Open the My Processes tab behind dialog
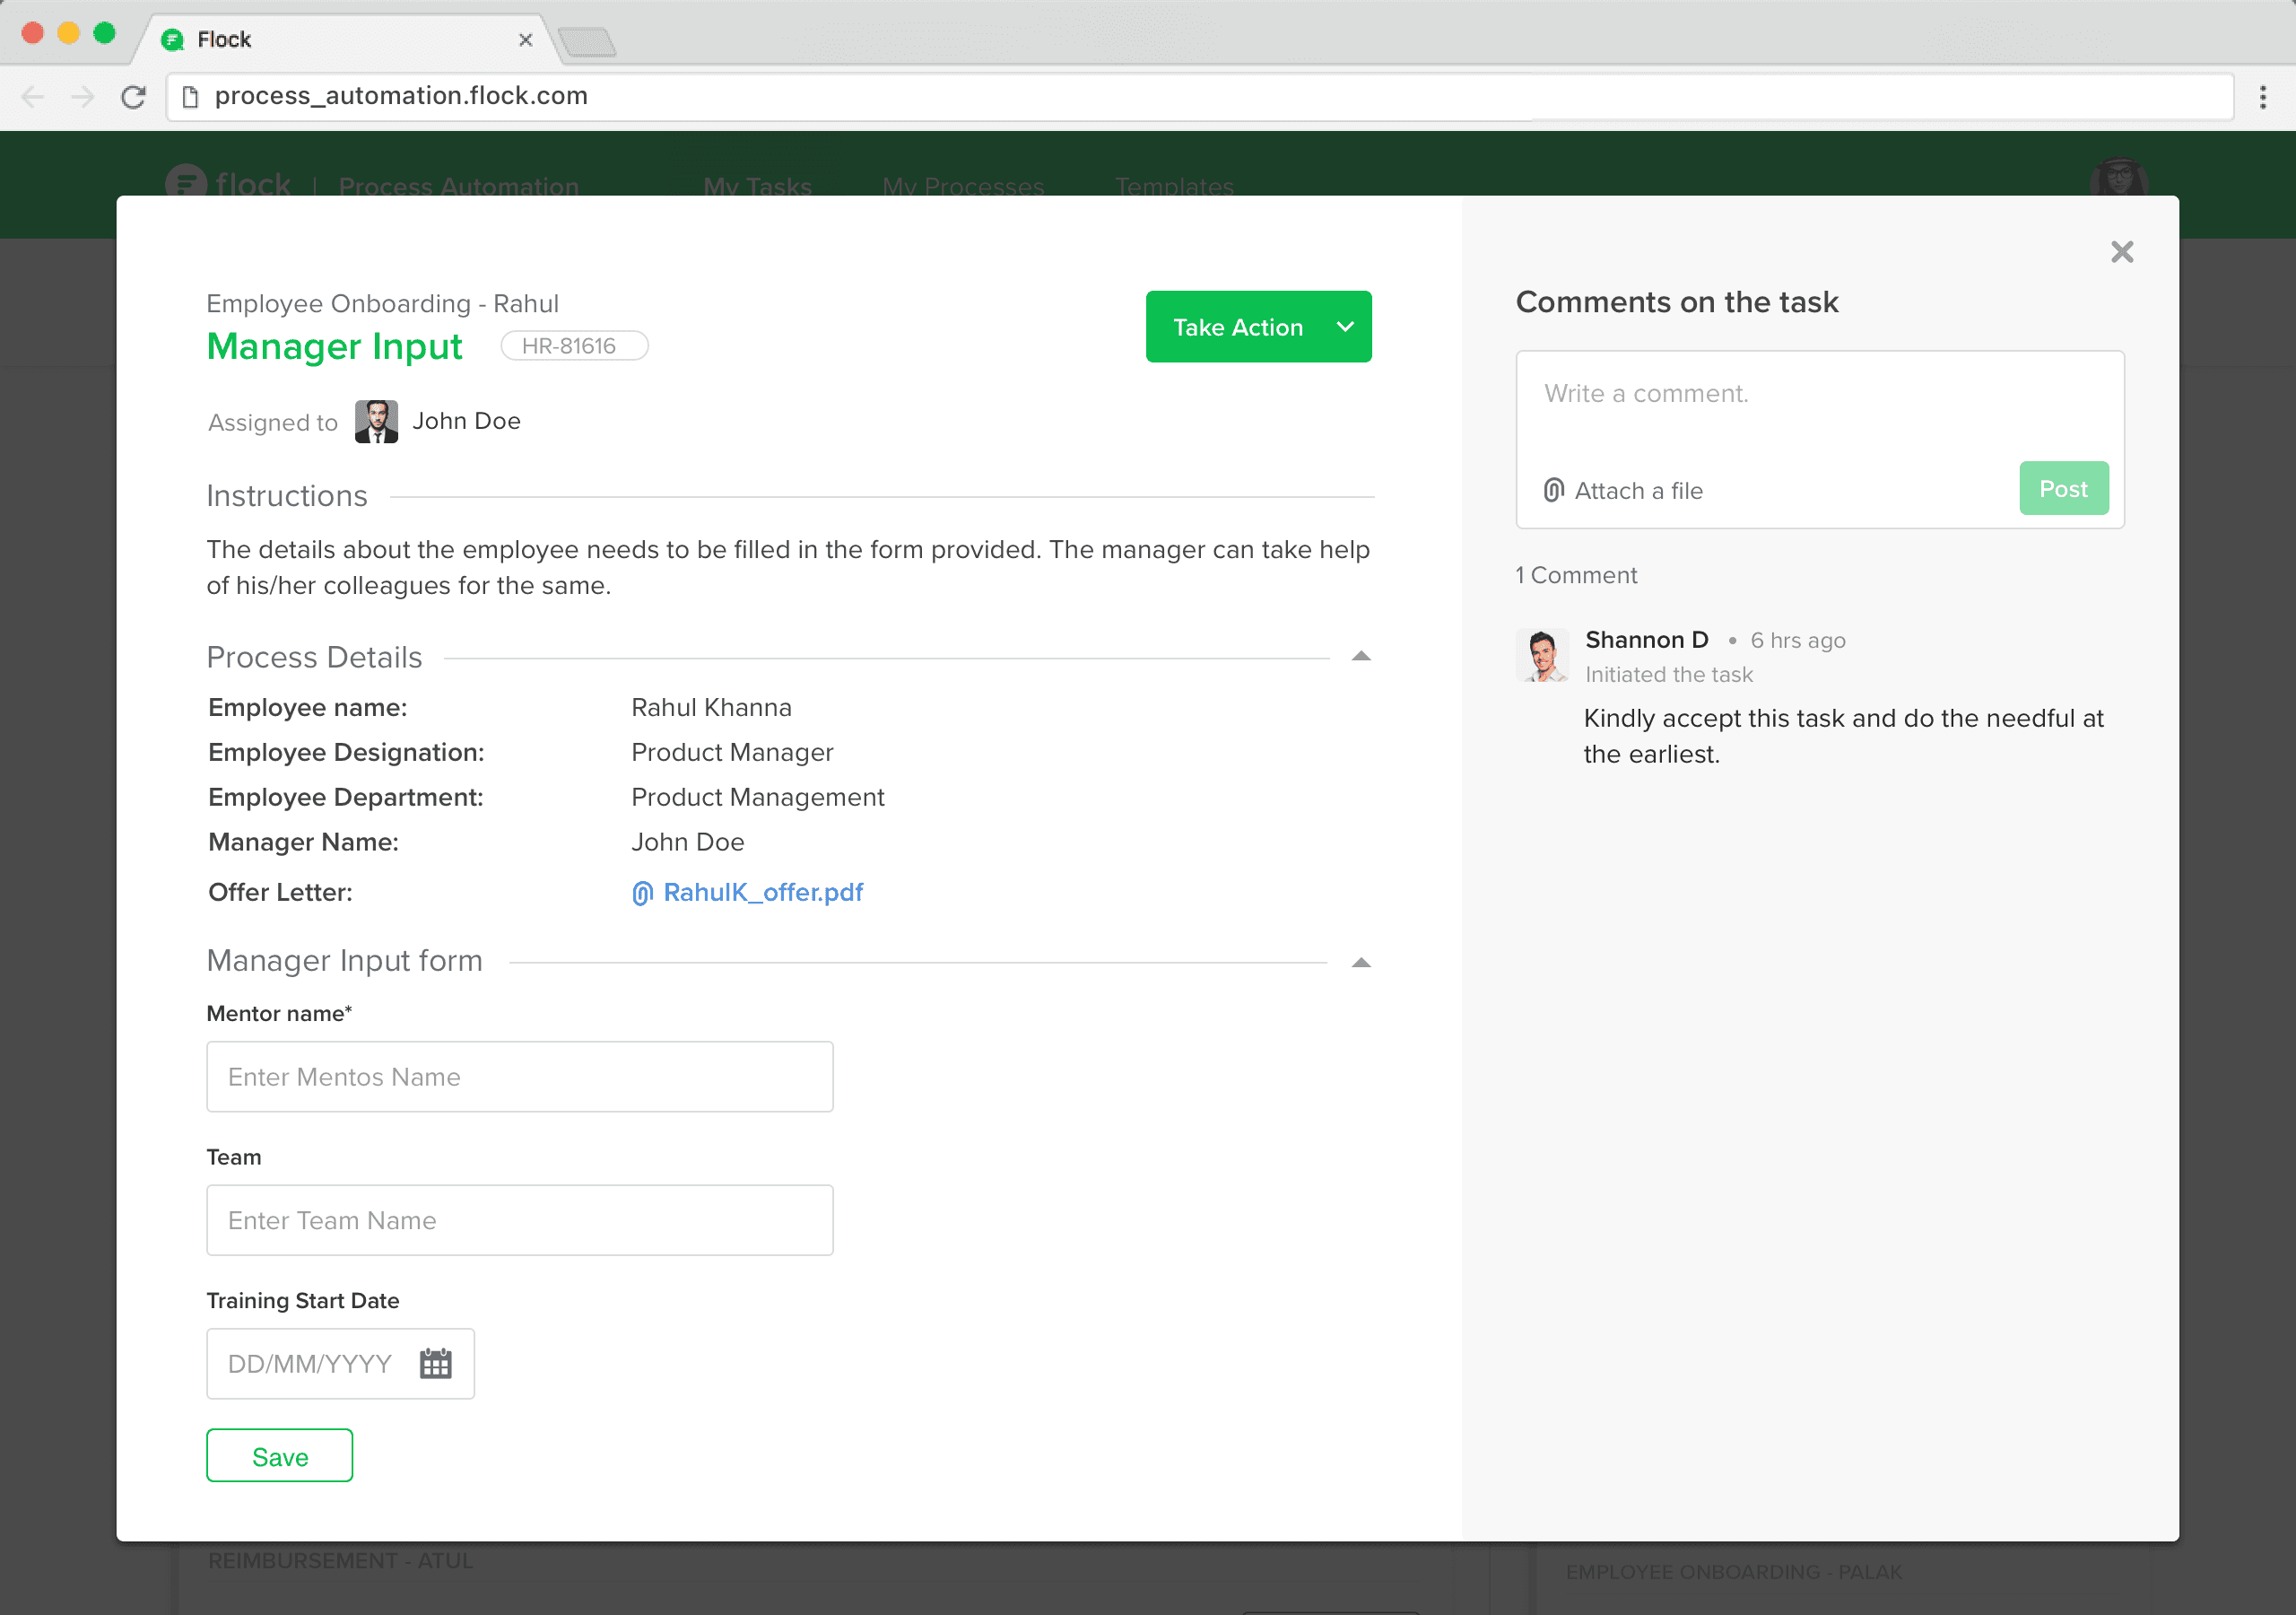Image resolution: width=2296 pixels, height=1615 pixels. point(963,186)
